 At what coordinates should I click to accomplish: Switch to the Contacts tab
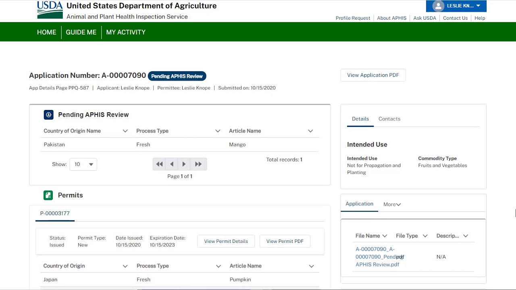[x=389, y=119]
